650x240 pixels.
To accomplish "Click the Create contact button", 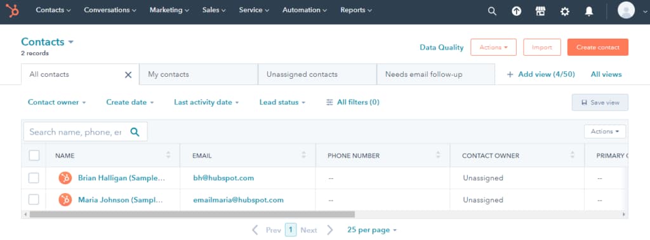I will point(598,47).
